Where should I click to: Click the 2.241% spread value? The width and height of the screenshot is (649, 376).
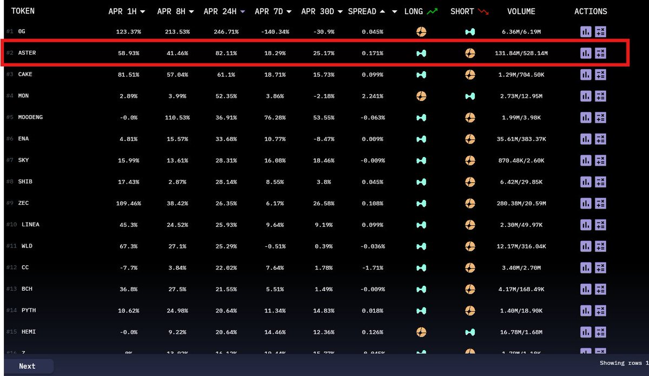click(373, 96)
